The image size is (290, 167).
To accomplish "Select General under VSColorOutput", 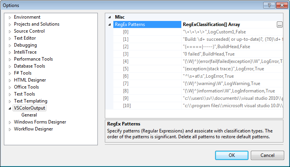I will coord(29,115).
